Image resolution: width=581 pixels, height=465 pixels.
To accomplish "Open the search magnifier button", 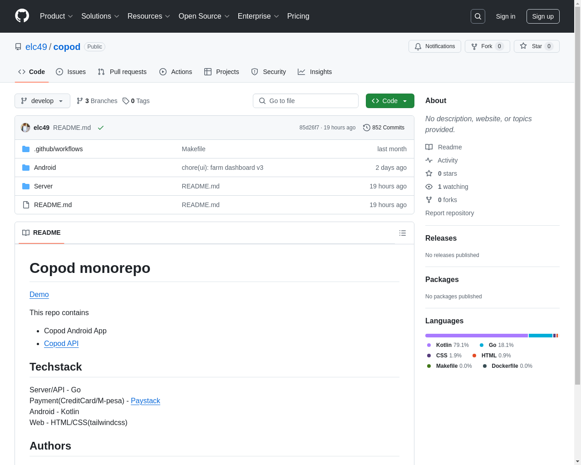I will 478,16.
